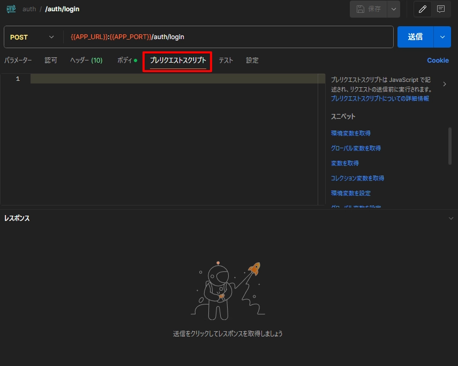458x366 pixels.
Task: Click the /auth/login request name
Action: pos(62,9)
